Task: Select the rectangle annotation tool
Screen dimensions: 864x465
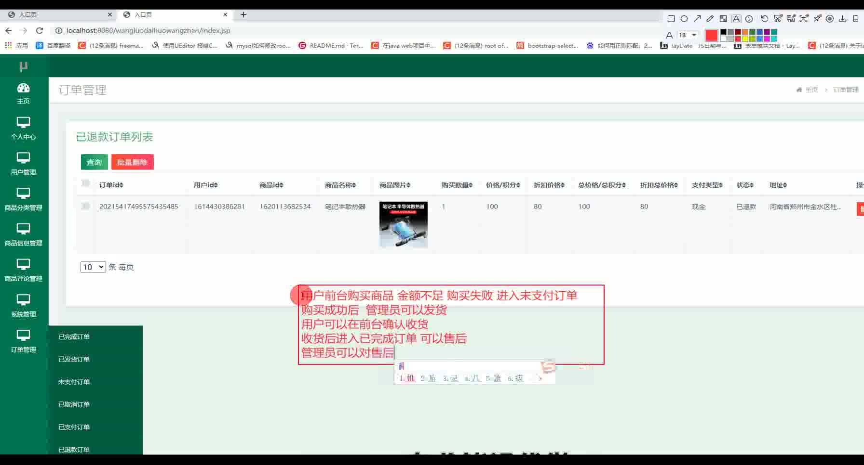Action: coord(671,19)
